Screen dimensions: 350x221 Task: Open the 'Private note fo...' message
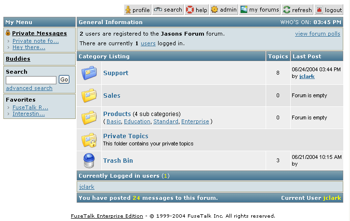tap(36, 41)
